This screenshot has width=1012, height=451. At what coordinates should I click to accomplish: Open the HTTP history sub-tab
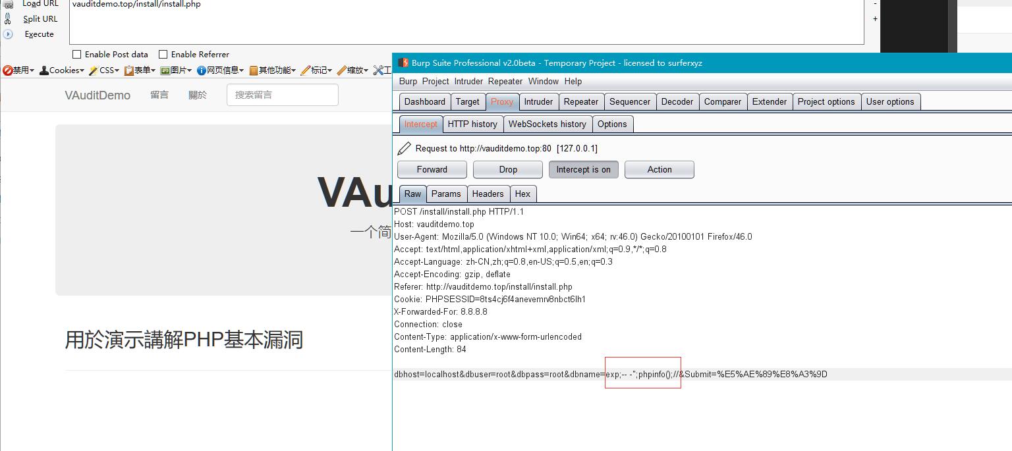(x=472, y=124)
